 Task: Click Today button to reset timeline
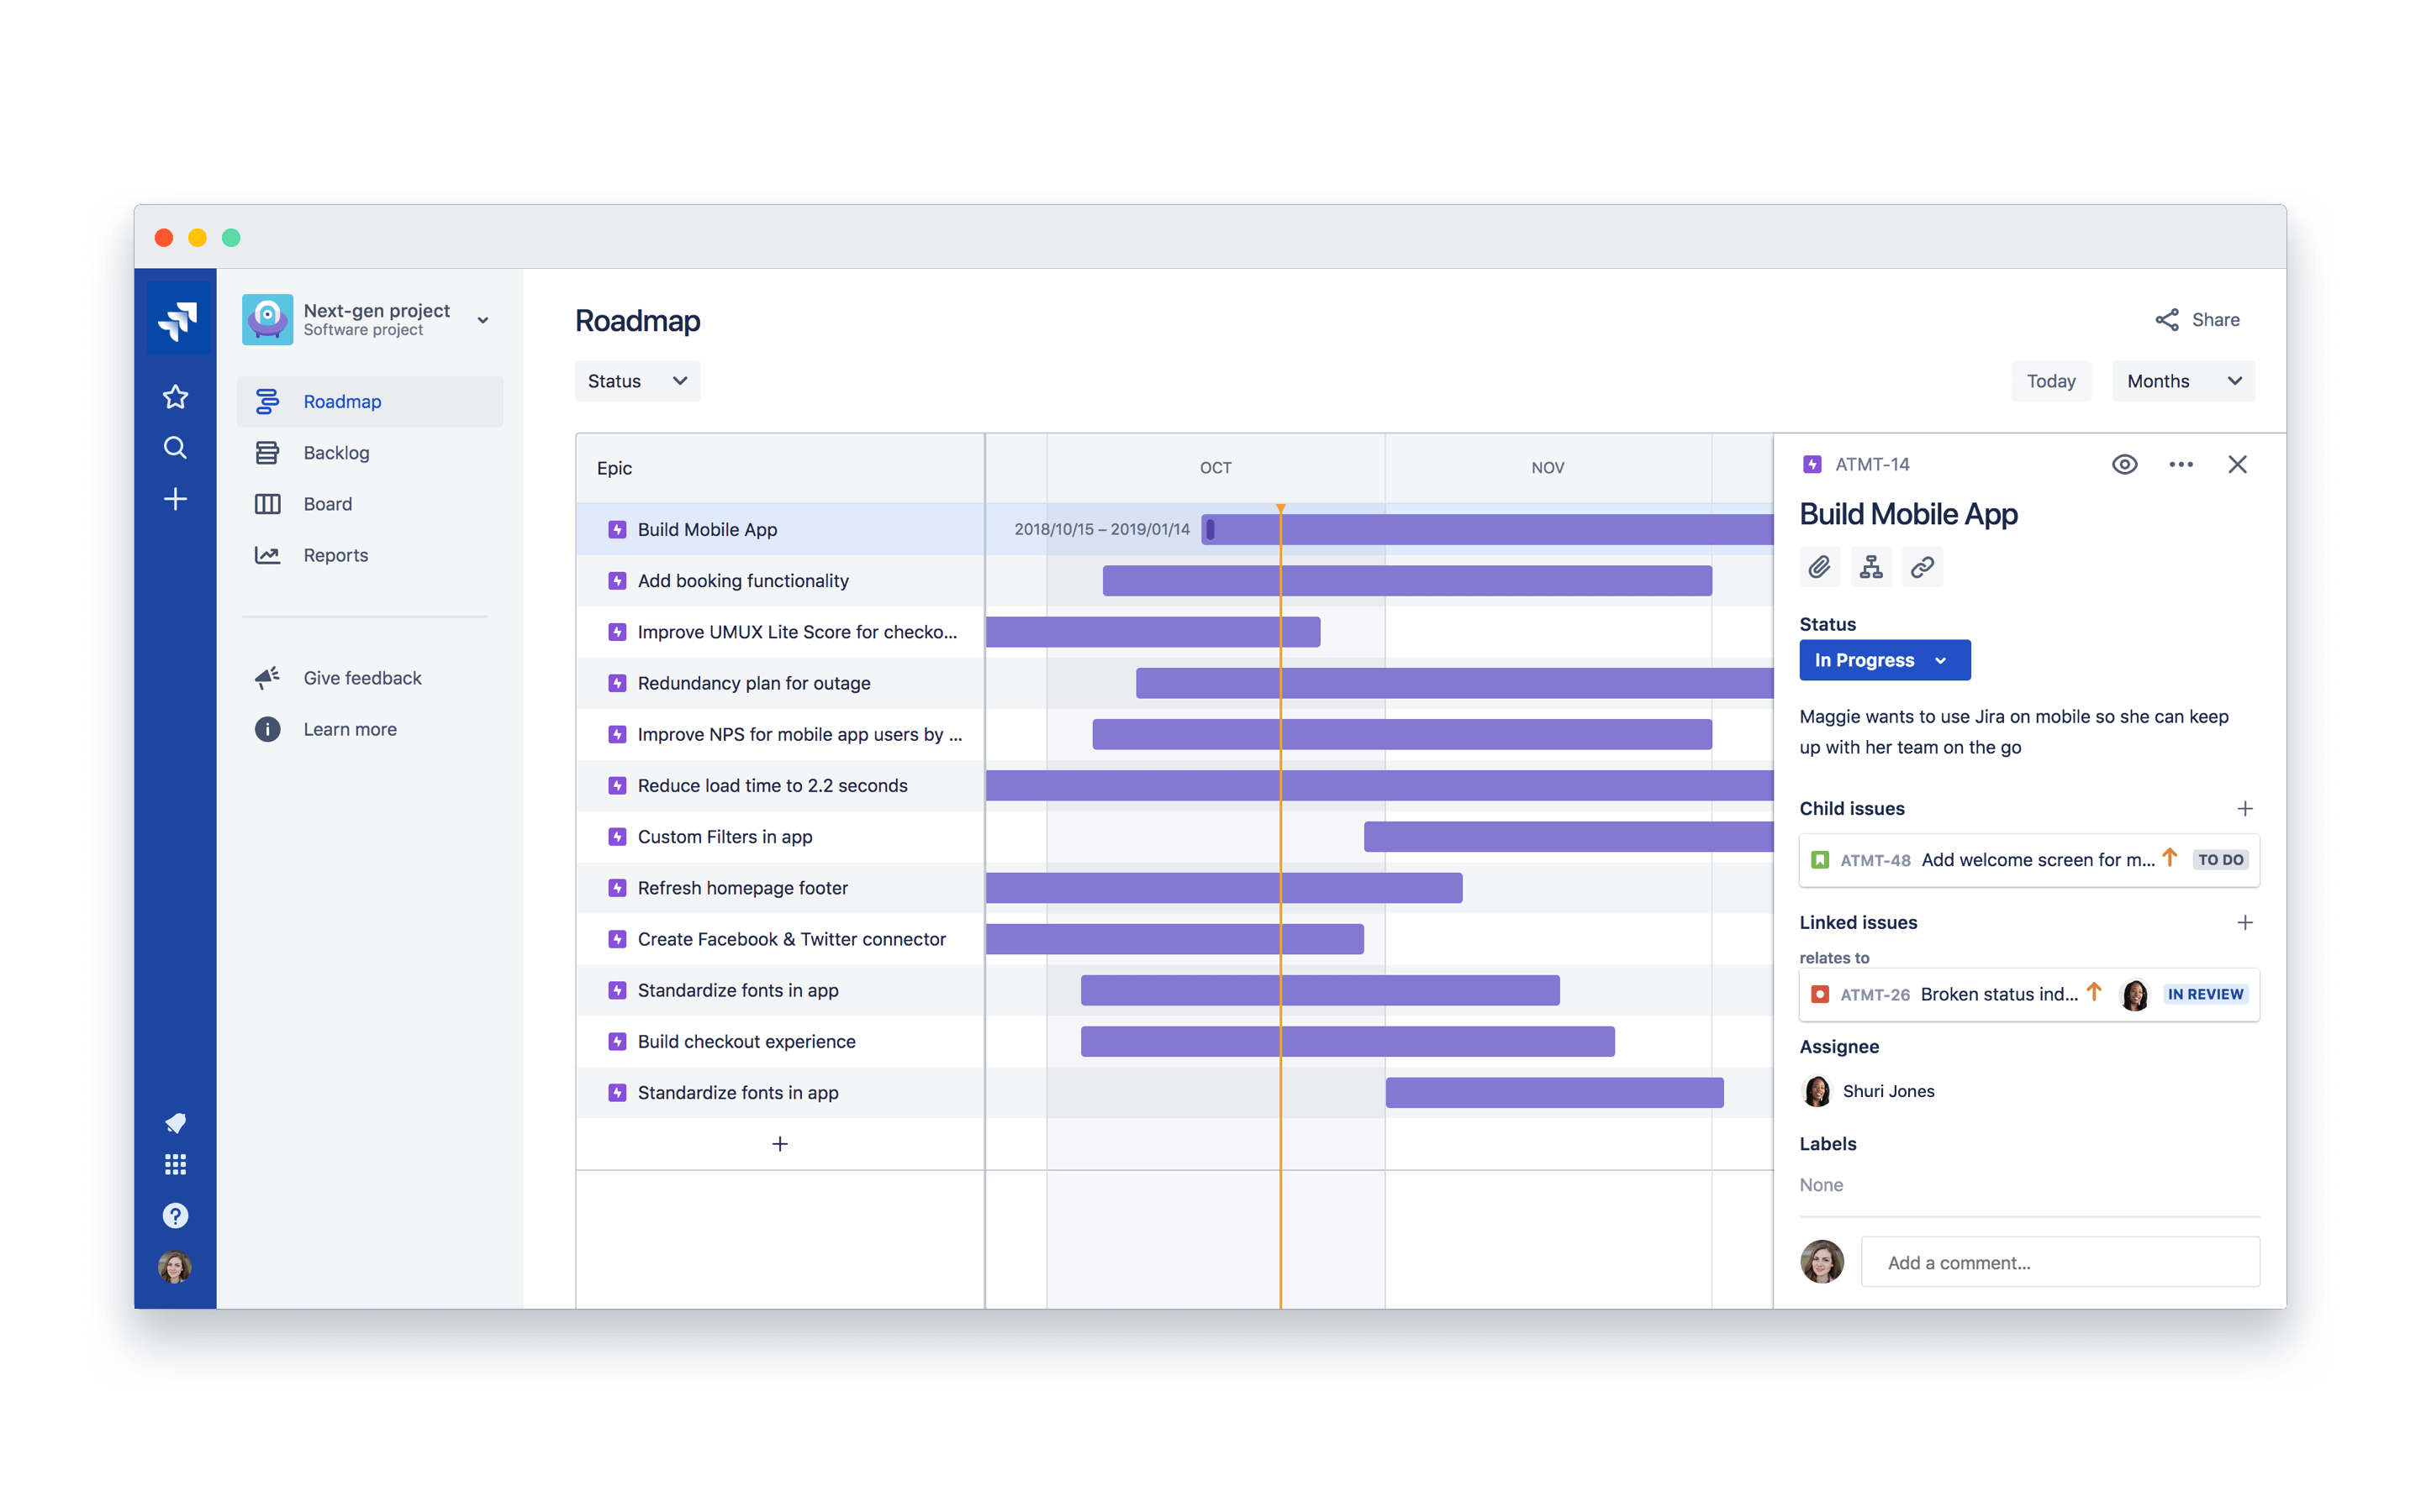pyautogui.click(x=2051, y=380)
